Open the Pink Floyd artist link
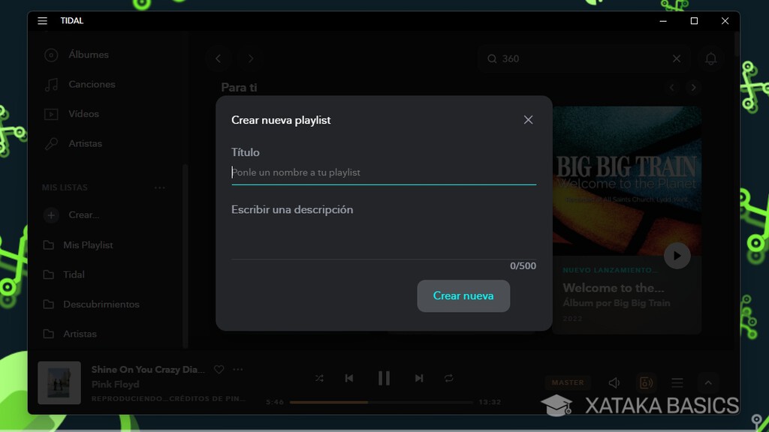769x432 pixels. (115, 385)
